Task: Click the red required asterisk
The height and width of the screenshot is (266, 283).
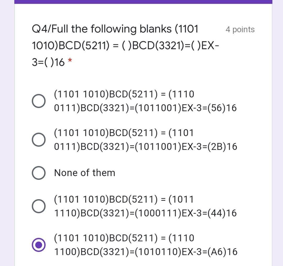Action: (x=70, y=61)
